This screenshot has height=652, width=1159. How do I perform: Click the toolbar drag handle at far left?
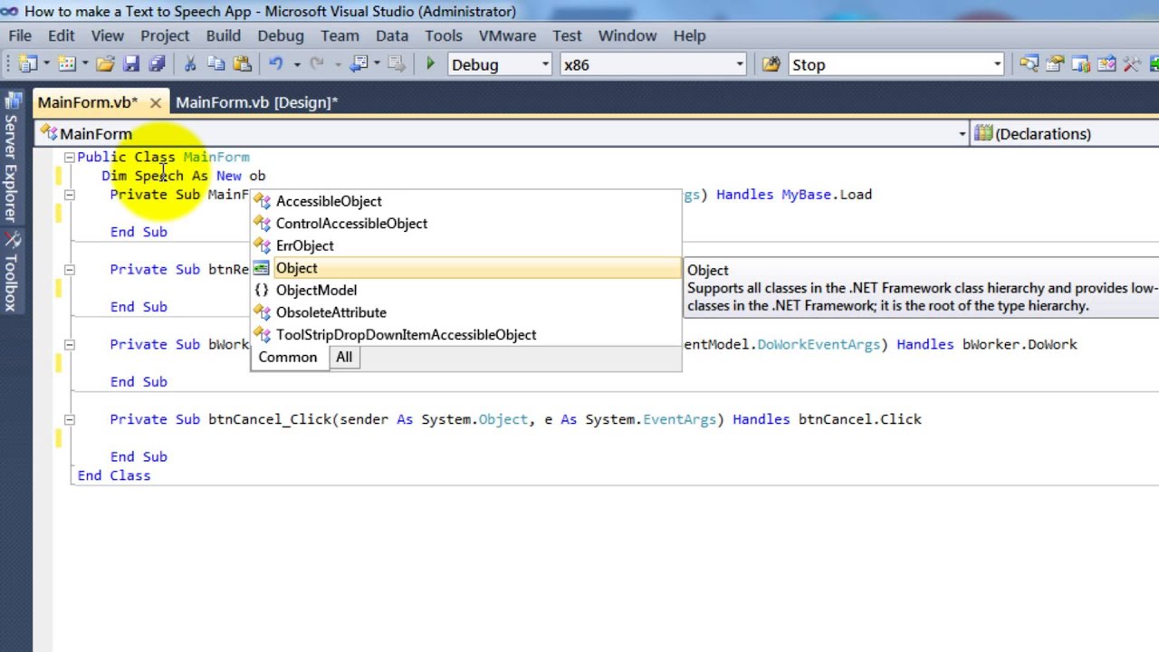(9, 64)
